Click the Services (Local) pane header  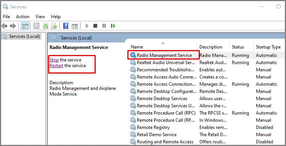(76, 38)
